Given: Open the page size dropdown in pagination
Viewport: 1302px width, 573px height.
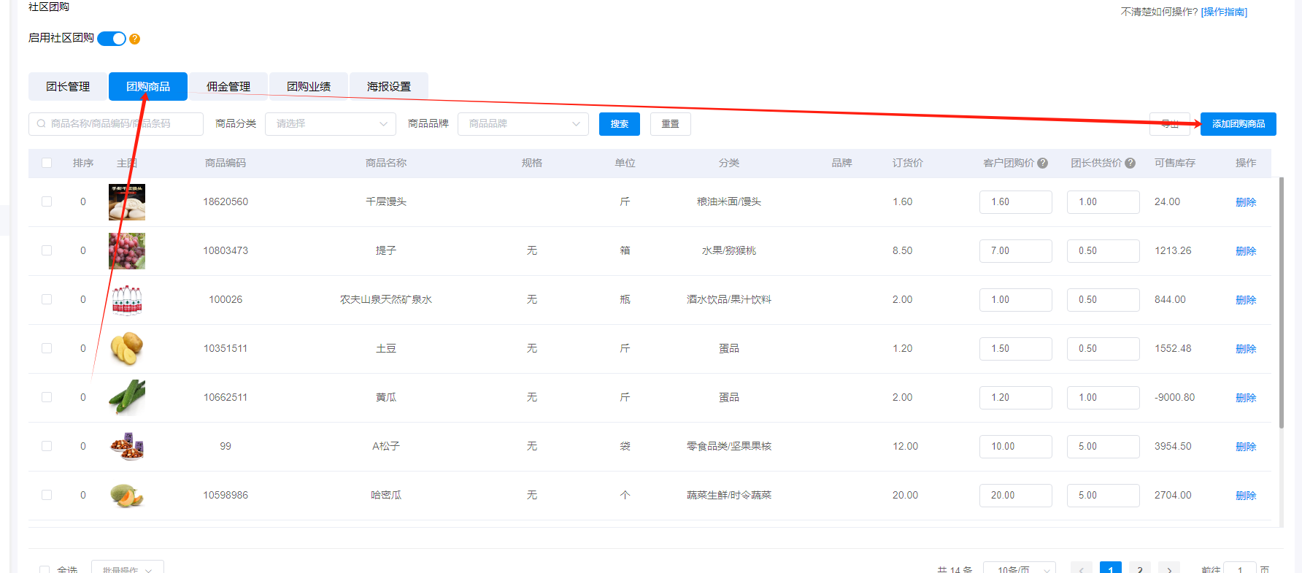Looking at the screenshot, I should [x=1019, y=569].
